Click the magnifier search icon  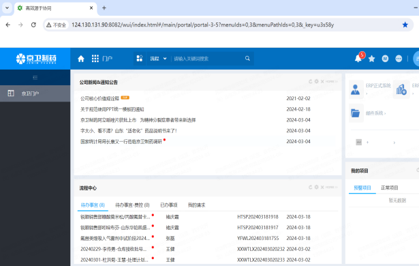coord(247,59)
